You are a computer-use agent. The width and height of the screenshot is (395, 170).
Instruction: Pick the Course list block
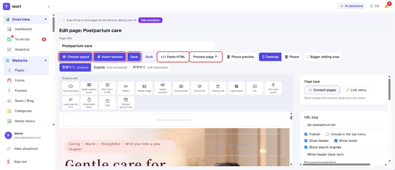click(200, 88)
